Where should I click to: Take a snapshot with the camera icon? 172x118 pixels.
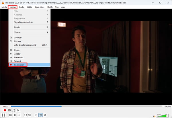tap(9, 110)
